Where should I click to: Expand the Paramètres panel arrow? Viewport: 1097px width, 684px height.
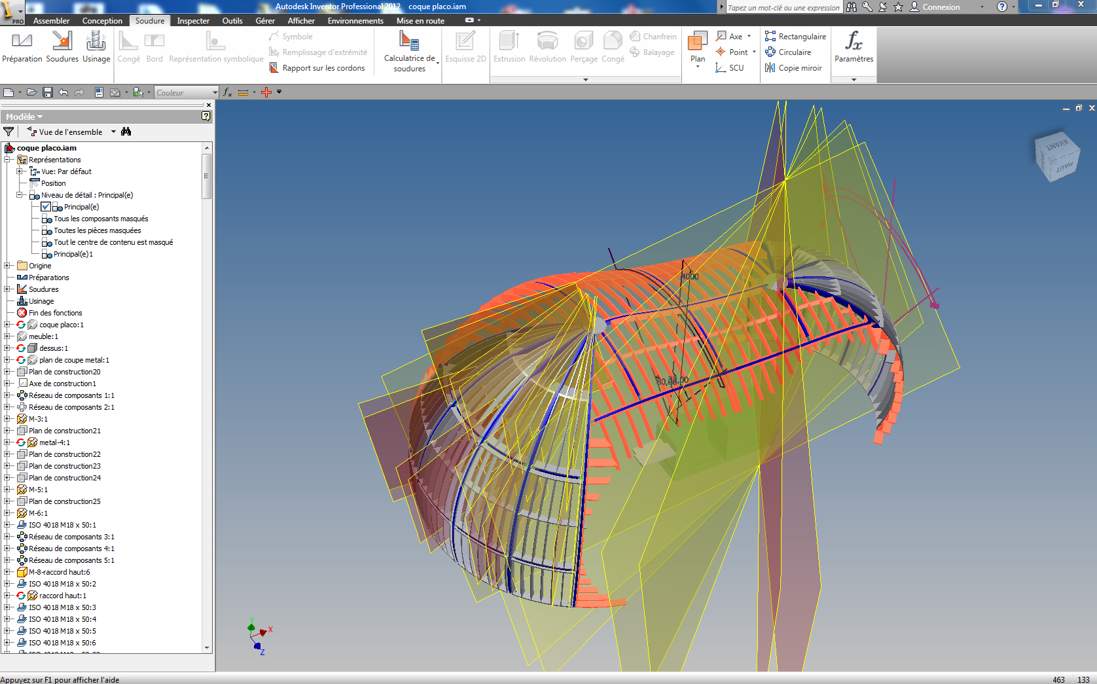[854, 79]
